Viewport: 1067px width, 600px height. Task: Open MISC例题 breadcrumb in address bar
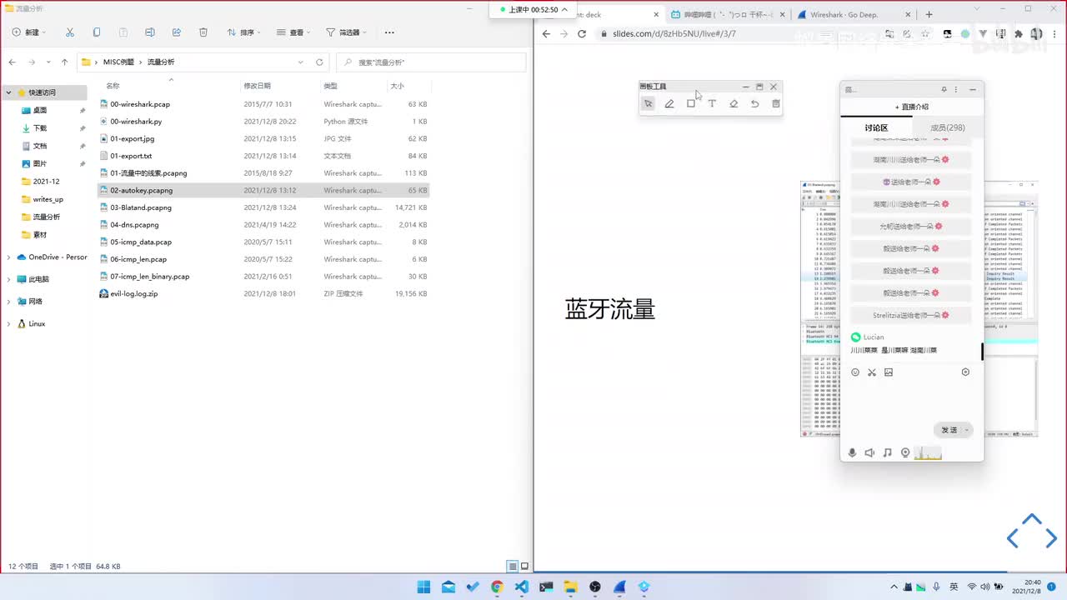pos(118,62)
